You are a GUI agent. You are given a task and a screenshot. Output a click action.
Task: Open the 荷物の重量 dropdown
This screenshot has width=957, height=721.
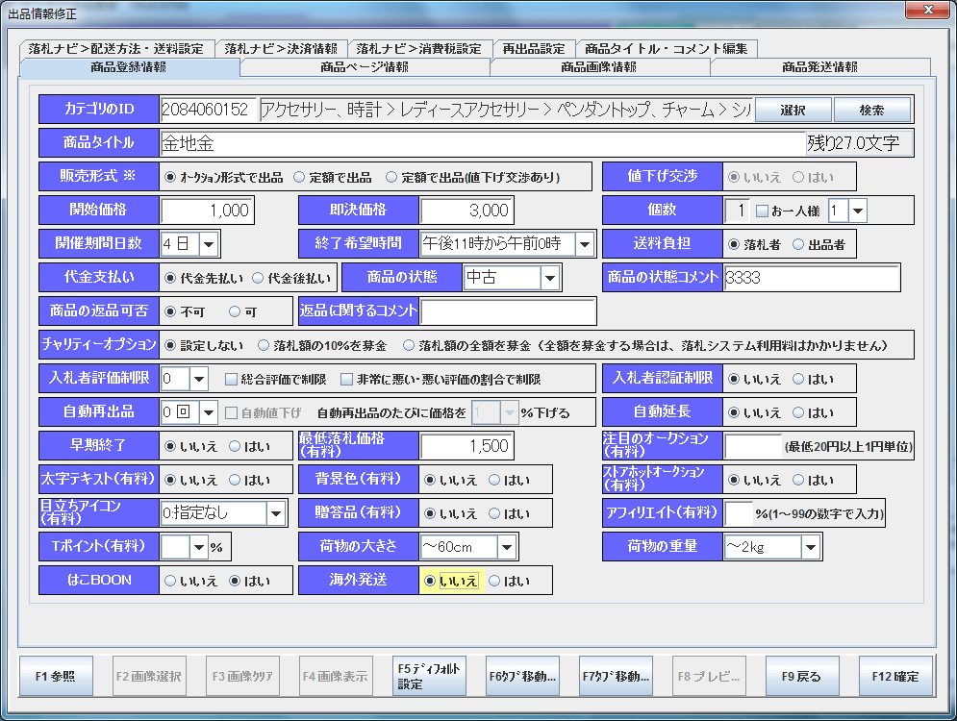810,547
